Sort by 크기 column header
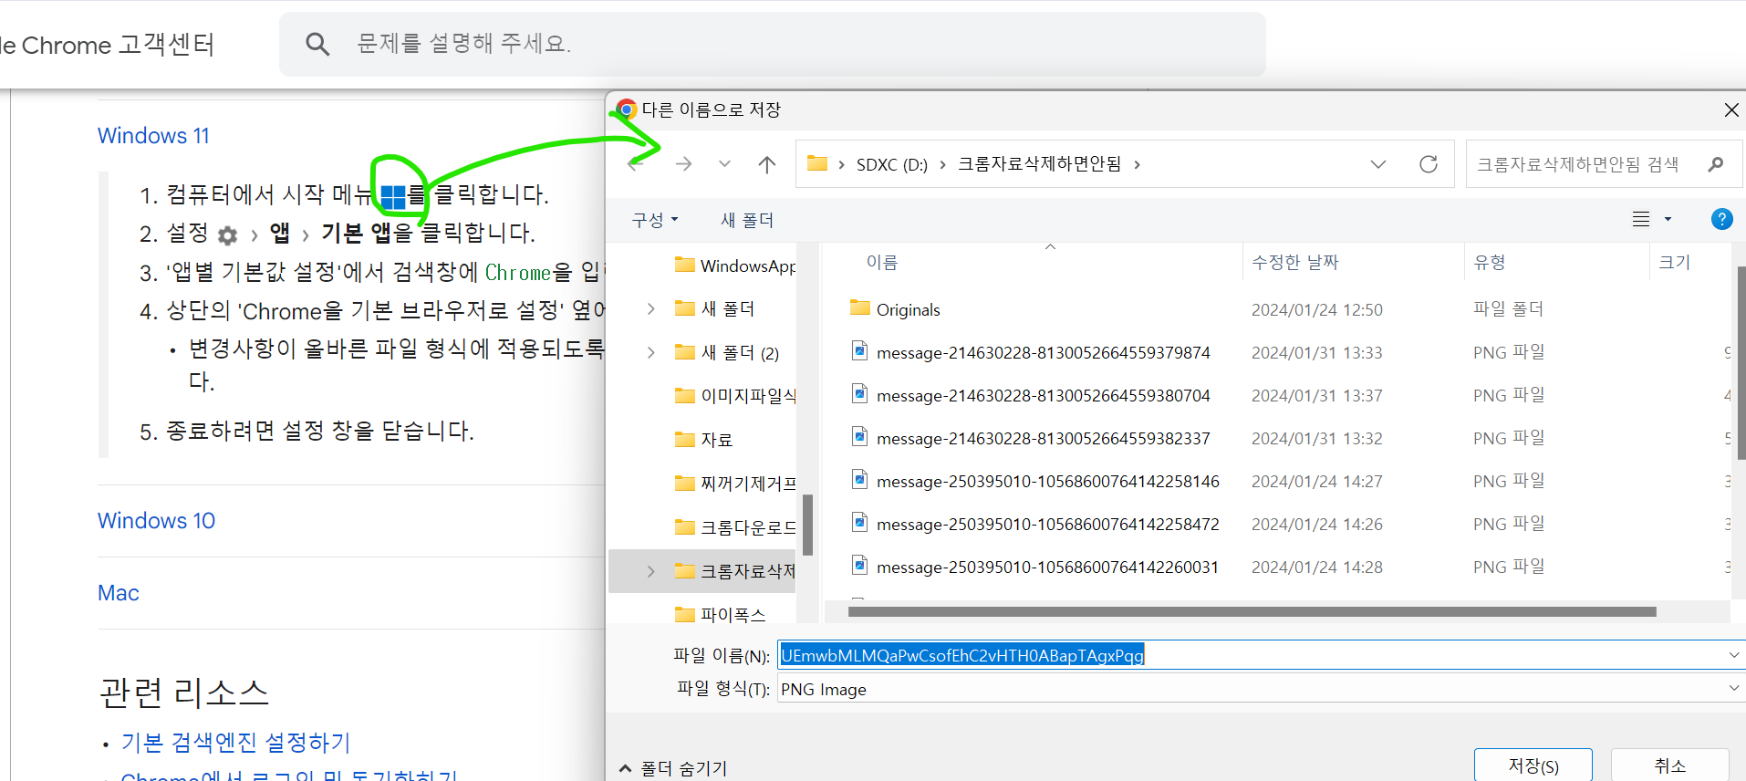Image resolution: width=1746 pixels, height=781 pixels. click(x=1674, y=263)
